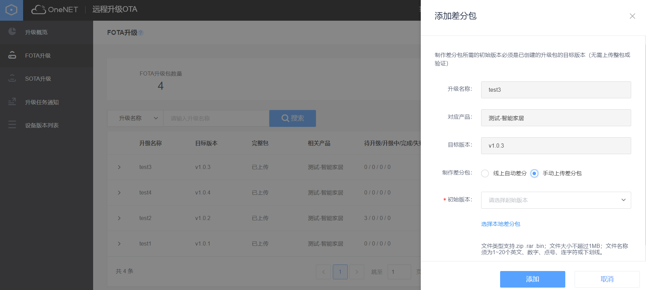Click the 请输入升级名称 search field
This screenshot has width=646, height=290.
pyautogui.click(x=216, y=118)
